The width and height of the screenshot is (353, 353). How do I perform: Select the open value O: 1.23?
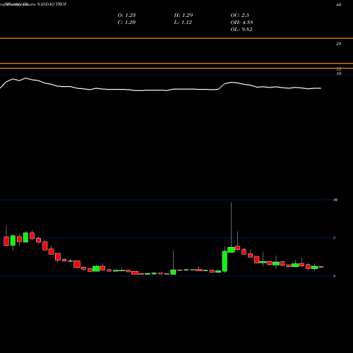click(x=126, y=16)
